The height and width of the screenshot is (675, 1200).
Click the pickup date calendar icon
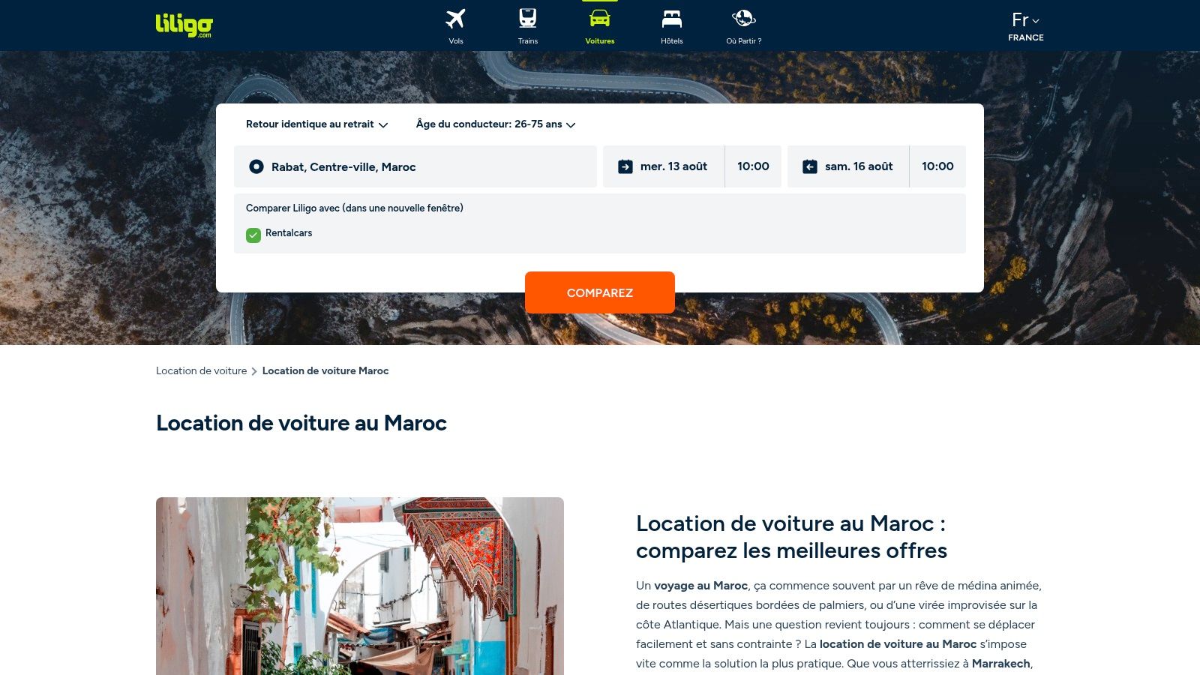[x=625, y=166]
